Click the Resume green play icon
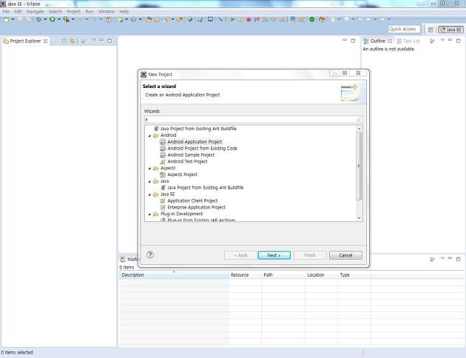The height and width of the screenshot is (358, 466). point(232,20)
